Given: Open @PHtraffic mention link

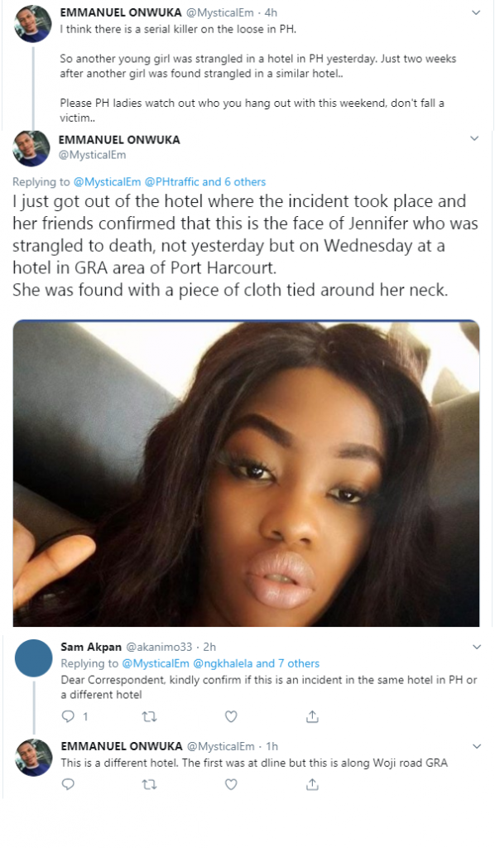Looking at the screenshot, I should (x=171, y=181).
